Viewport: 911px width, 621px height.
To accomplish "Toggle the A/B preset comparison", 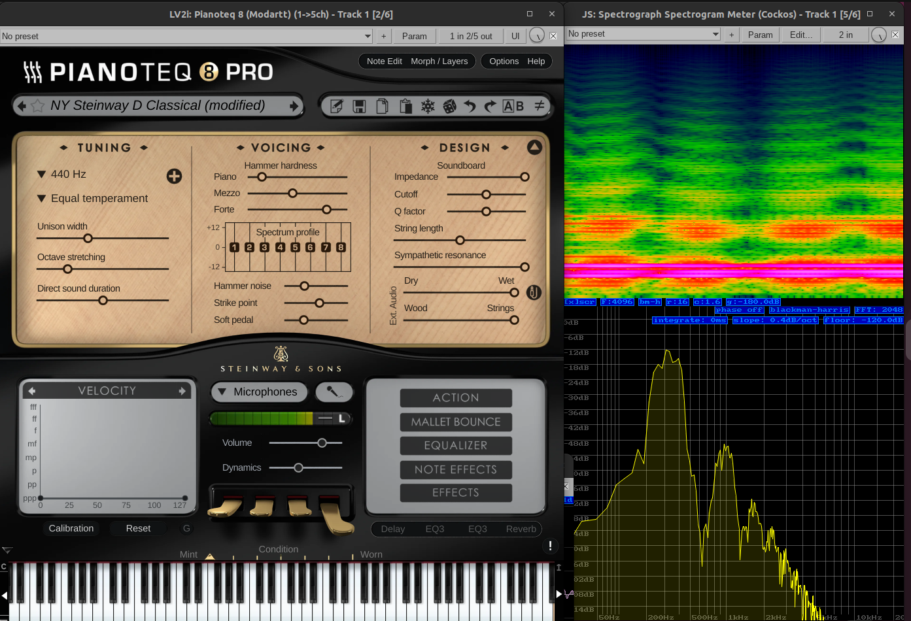I will click(513, 106).
